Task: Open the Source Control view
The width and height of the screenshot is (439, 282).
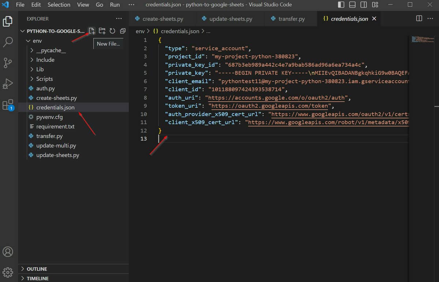Action: pos(8,63)
